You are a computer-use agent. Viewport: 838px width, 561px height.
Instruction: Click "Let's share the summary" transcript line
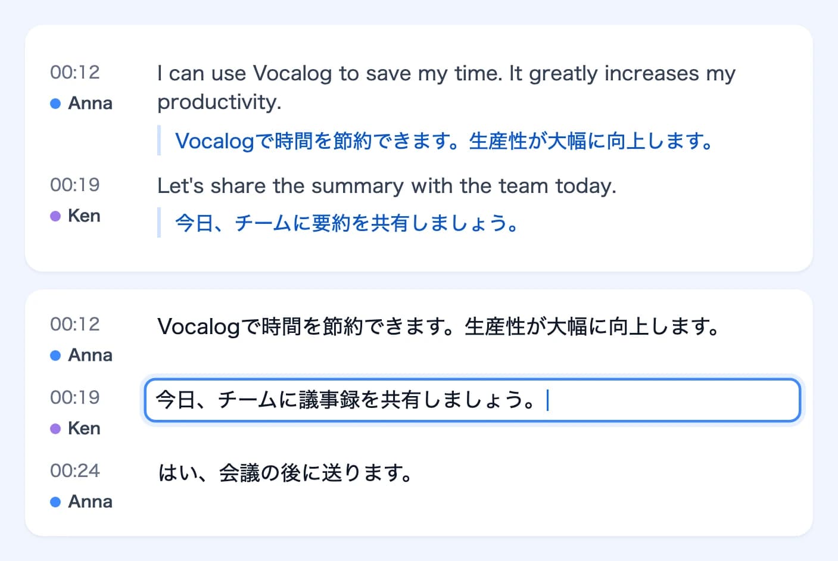pos(387,186)
